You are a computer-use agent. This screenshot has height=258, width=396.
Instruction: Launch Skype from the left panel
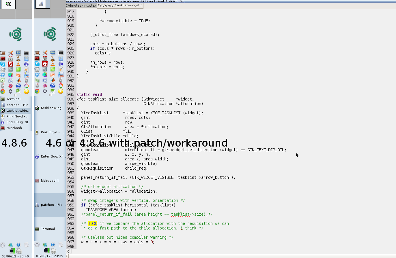click(3, 64)
